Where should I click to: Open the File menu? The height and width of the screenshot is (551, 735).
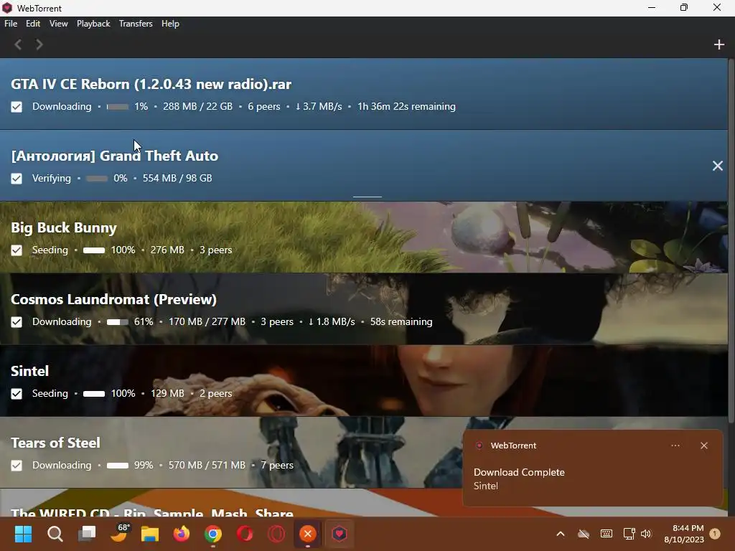click(x=11, y=24)
